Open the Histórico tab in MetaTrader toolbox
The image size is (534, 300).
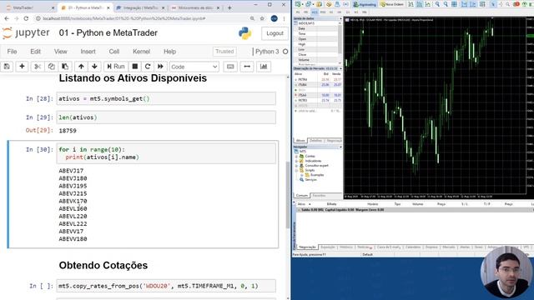click(346, 247)
